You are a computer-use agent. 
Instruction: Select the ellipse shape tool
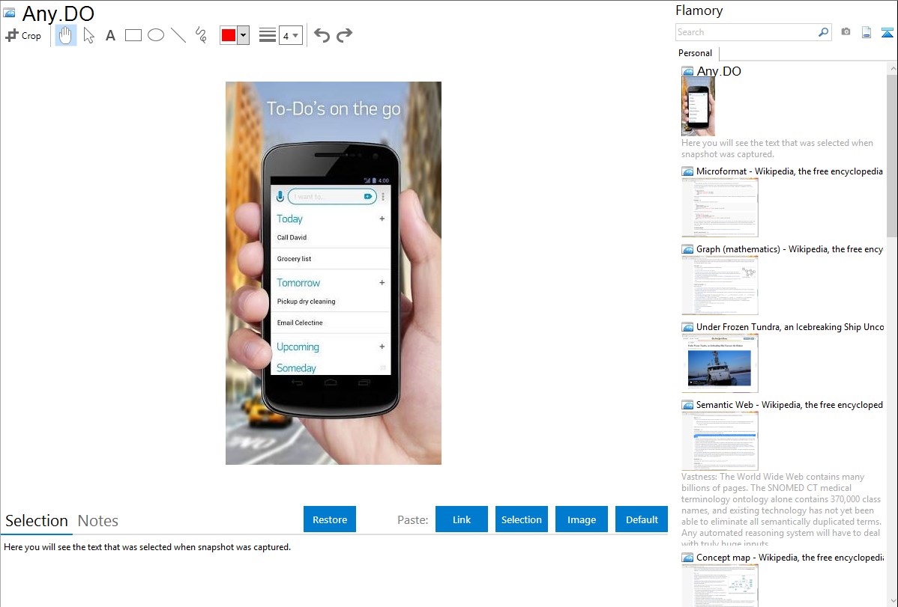(x=156, y=35)
